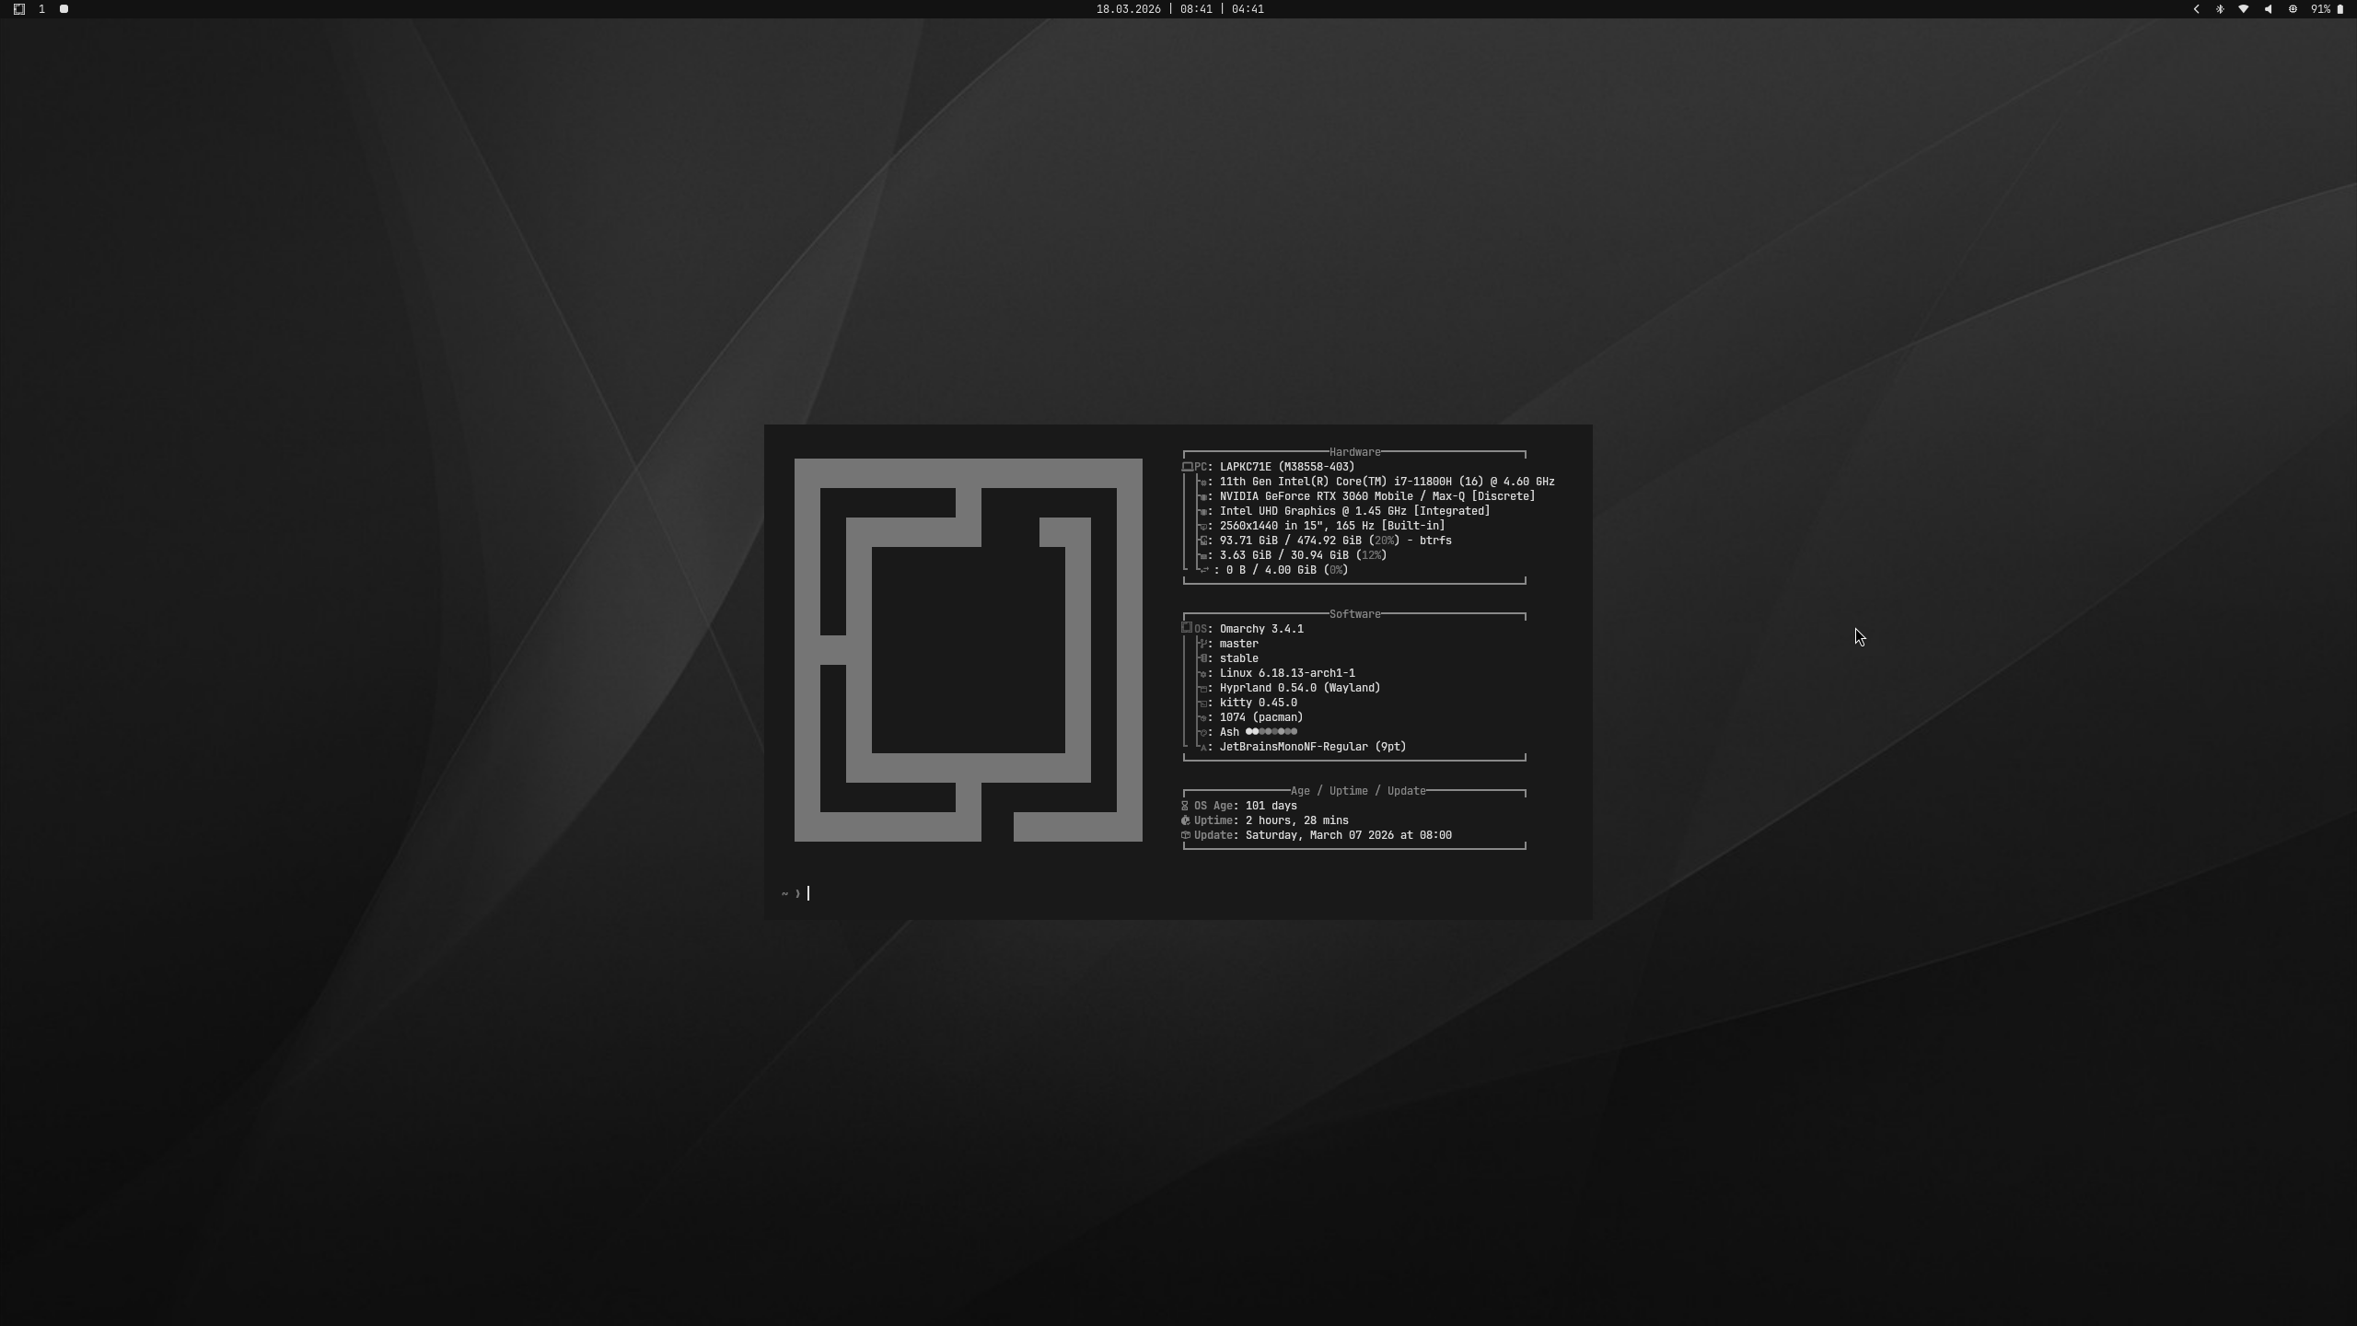Click the 08:41 time in the top bar
The image size is (2357, 1326).
click(1196, 9)
